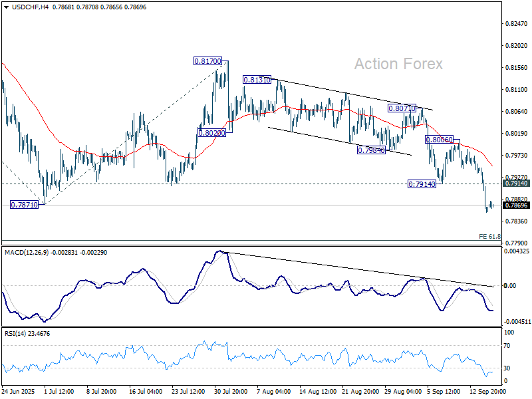Click the 1 Jul 12:00 time label
Image resolution: width=532 pixels, height=399 pixels.
(59, 391)
